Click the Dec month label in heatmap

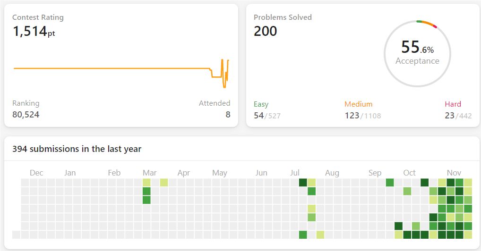pos(36,173)
